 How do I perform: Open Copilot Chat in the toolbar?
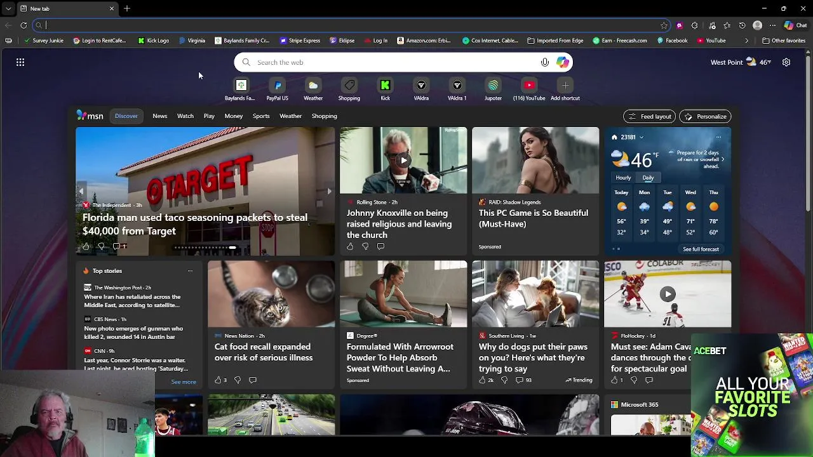[796, 25]
